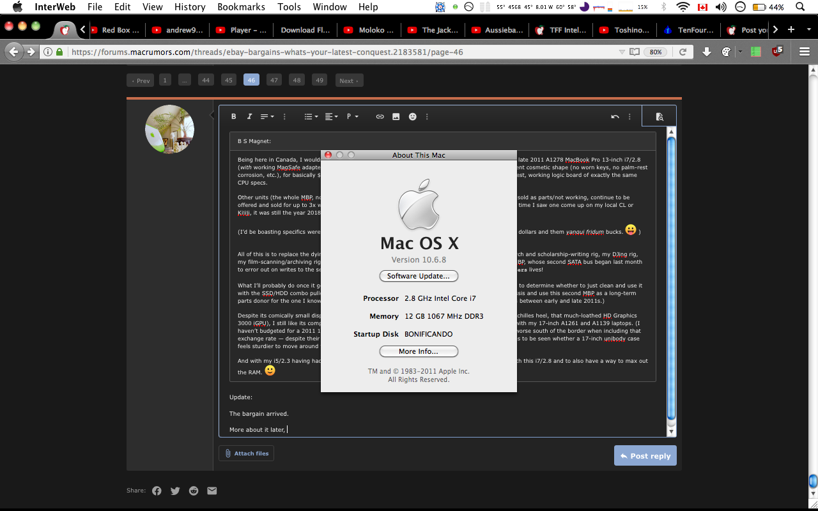Insert an image using the editor toolbar
This screenshot has height=511, width=818.
click(x=396, y=117)
